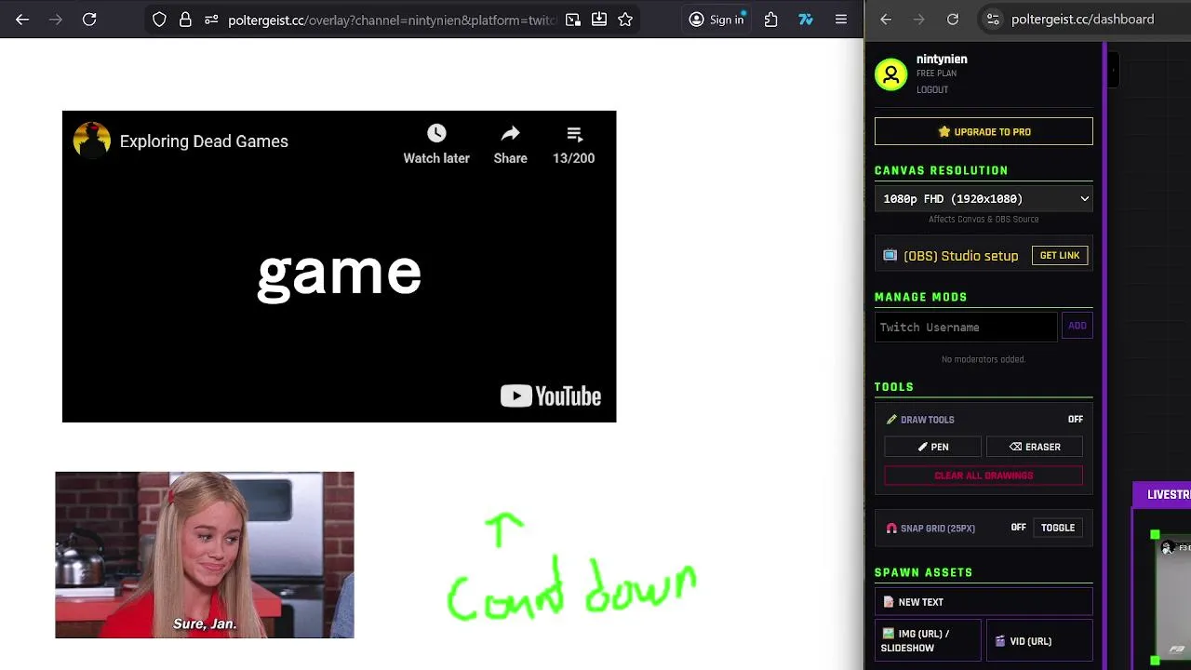Select the Eraser tool
The image size is (1191, 670).
pos(1035,447)
